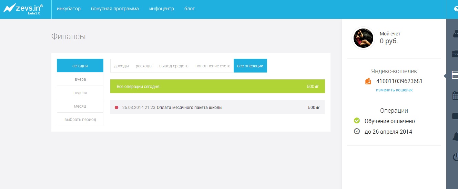Click the clock icon near до 26 апреля

pyautogui.click(x=357, y=131)
